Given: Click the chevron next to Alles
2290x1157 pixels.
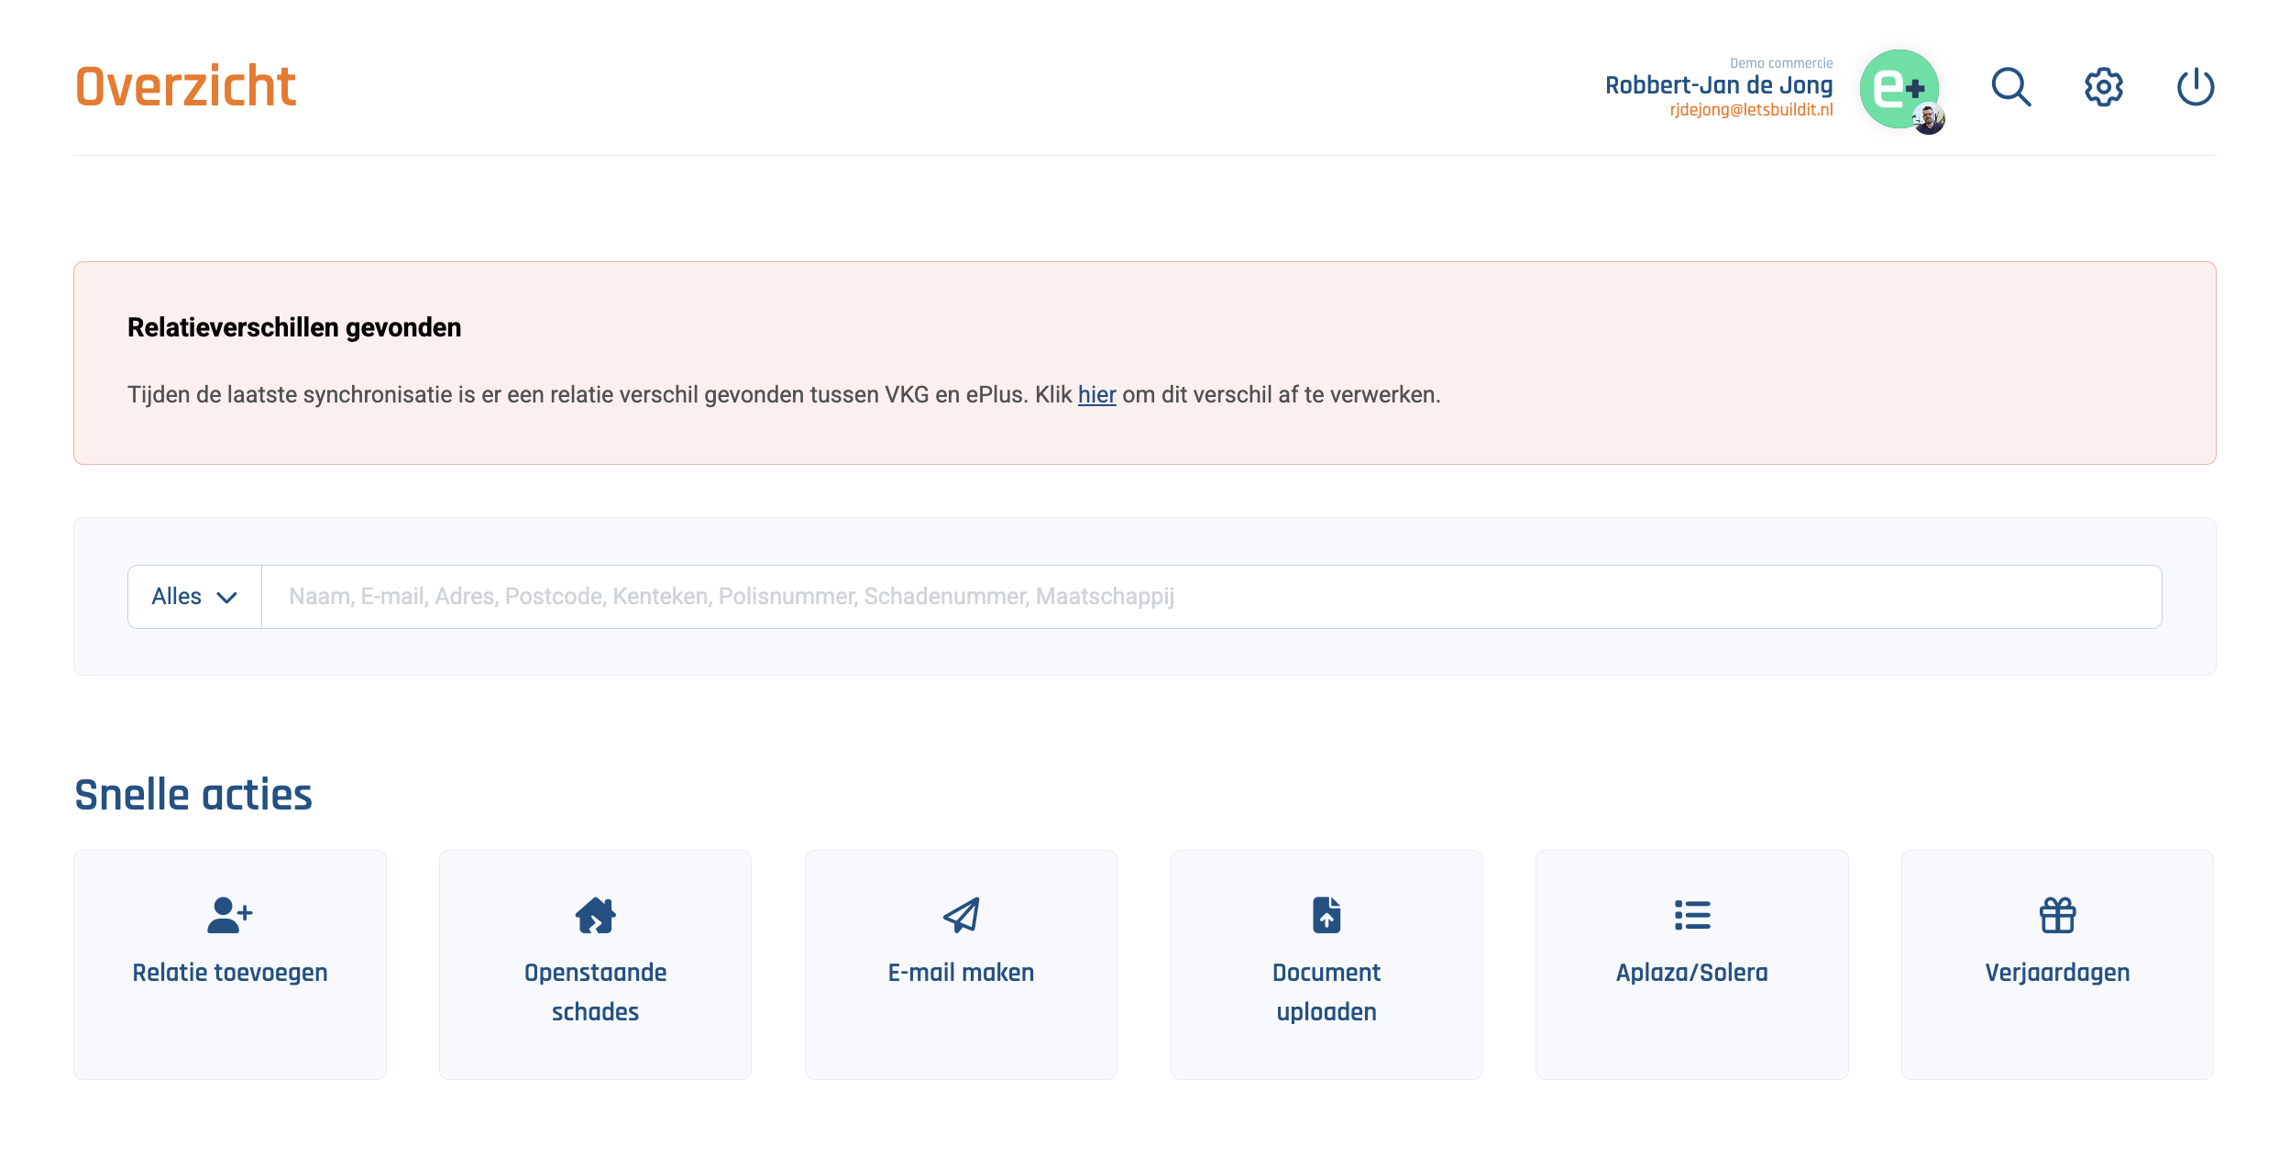Looking at the screenshot, I should [226, 598].
